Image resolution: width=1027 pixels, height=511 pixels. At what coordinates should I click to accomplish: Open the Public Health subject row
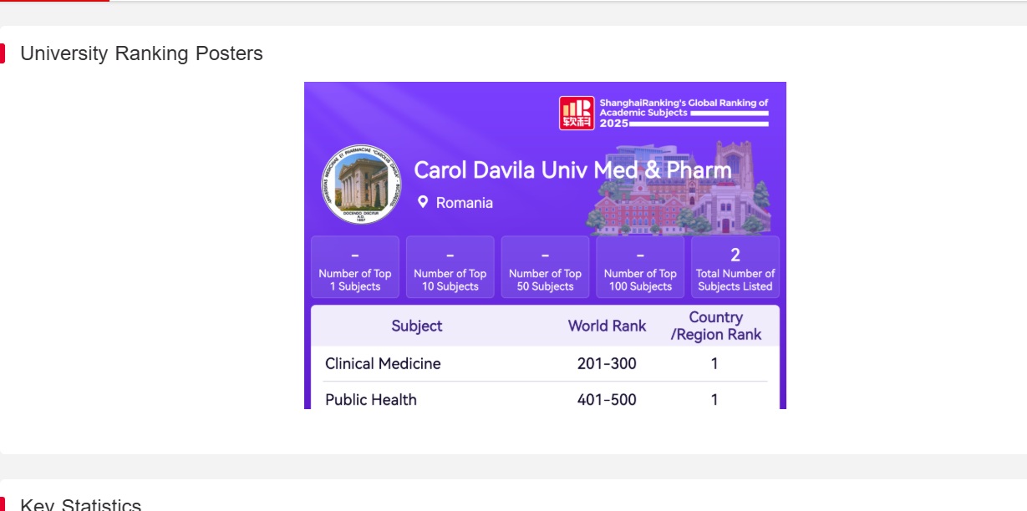point(371,399)
